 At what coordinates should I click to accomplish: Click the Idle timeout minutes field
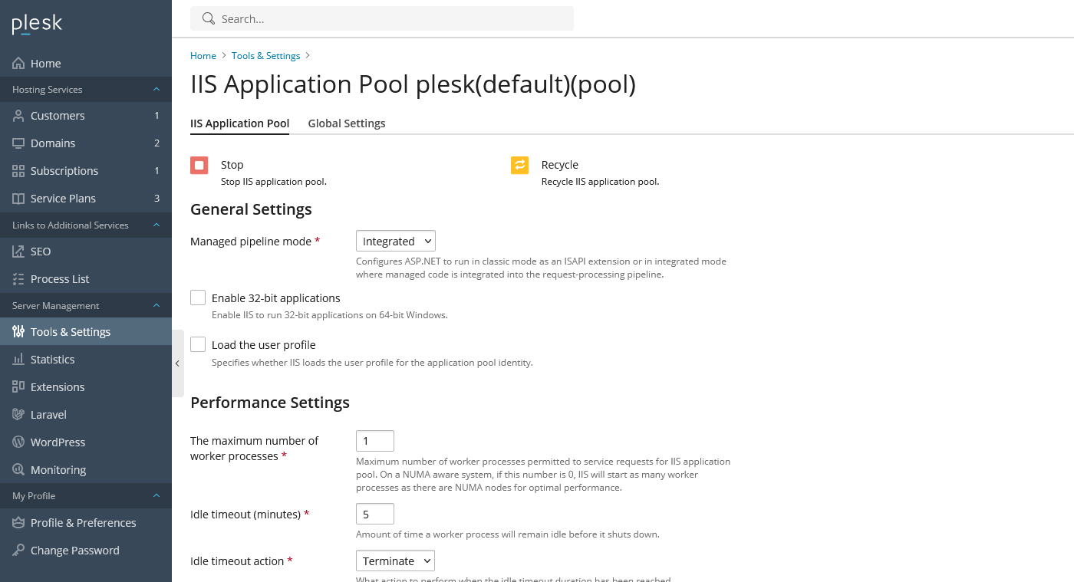[x=375, y=515]
